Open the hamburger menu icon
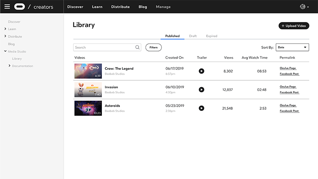 7,7
